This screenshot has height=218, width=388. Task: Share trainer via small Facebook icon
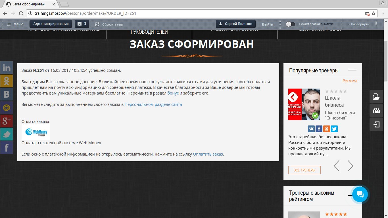click(319, 129)
